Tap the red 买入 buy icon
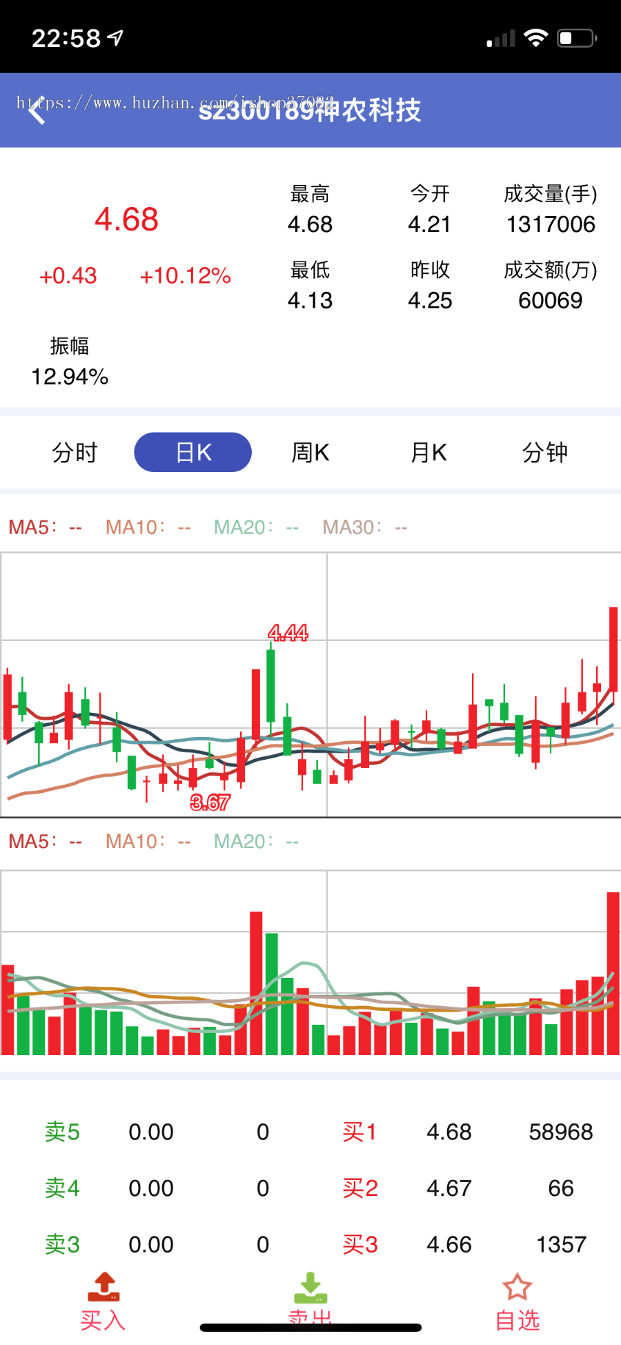This screenshot has height=1345, width=621. 103,1288
